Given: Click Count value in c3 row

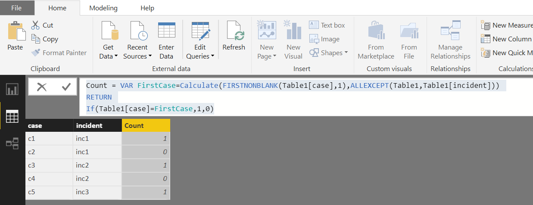Looking at the screenshot, I should [x=146, y=165].
